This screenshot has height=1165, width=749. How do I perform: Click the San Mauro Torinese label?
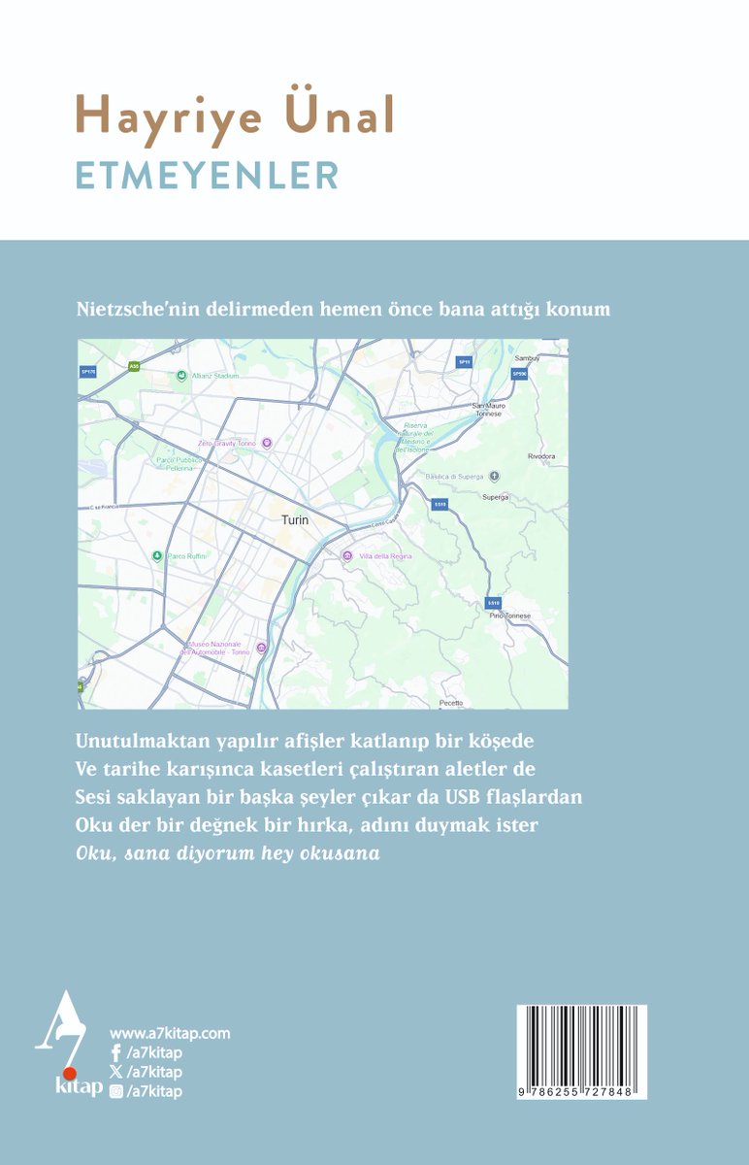click(x=488, y=409)
